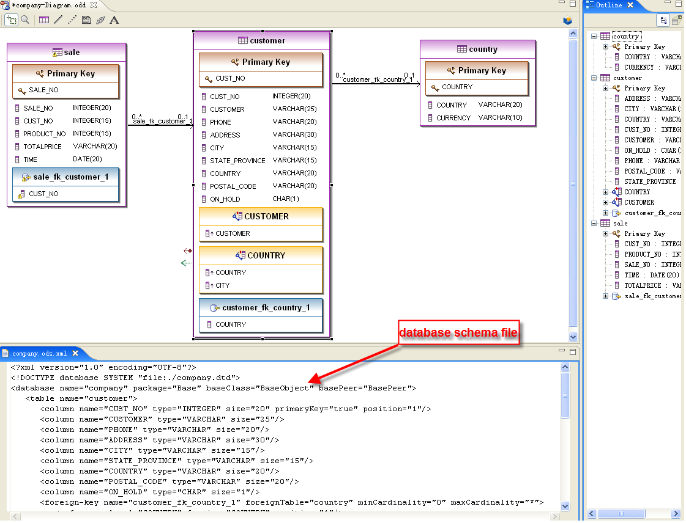The image size is (686, 523).
Task: Select COUNTRY index header in customer table
Action: (261, 255)
